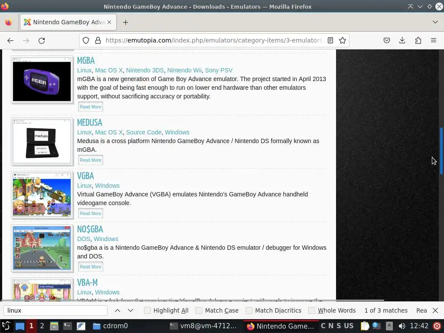Image resolution: width=444 pixels, height=333 pixels.
Task: Click the Nintendo Wii platform link
Action: [184, 70]
